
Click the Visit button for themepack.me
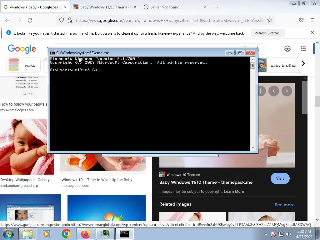click(280, 178)
